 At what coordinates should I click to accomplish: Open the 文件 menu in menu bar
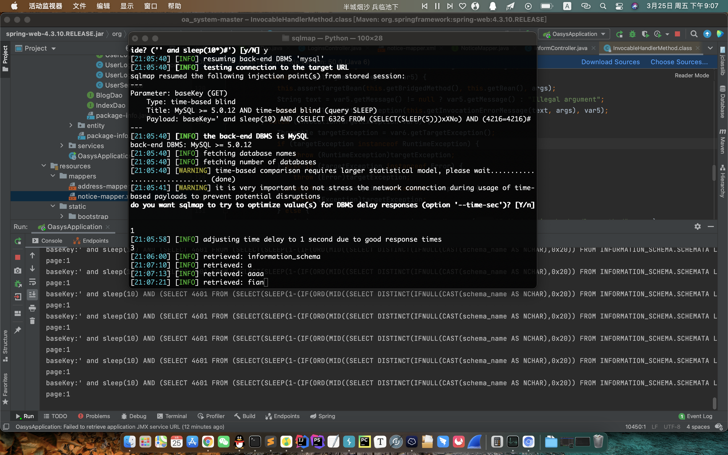point(79,6)
